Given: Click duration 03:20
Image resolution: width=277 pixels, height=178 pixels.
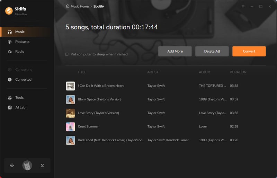Looking at the screenshot, I should click(234, 140).
